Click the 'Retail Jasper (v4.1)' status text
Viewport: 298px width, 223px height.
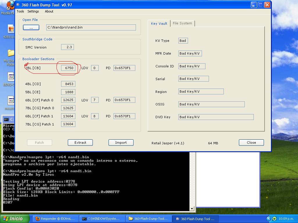pyautogui.click(x=168, y=143)
